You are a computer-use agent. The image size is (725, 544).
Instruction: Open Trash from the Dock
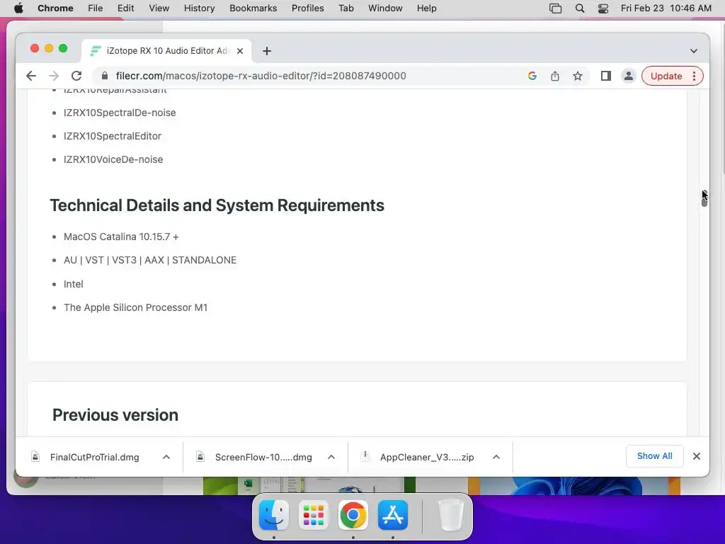(x=451, y=515)
